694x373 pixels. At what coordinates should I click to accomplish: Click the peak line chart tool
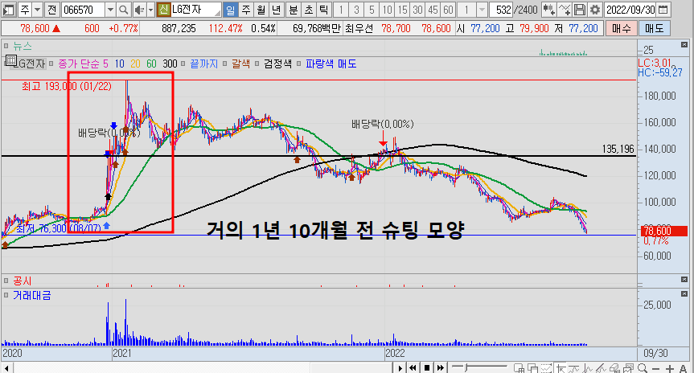(587, 368)
